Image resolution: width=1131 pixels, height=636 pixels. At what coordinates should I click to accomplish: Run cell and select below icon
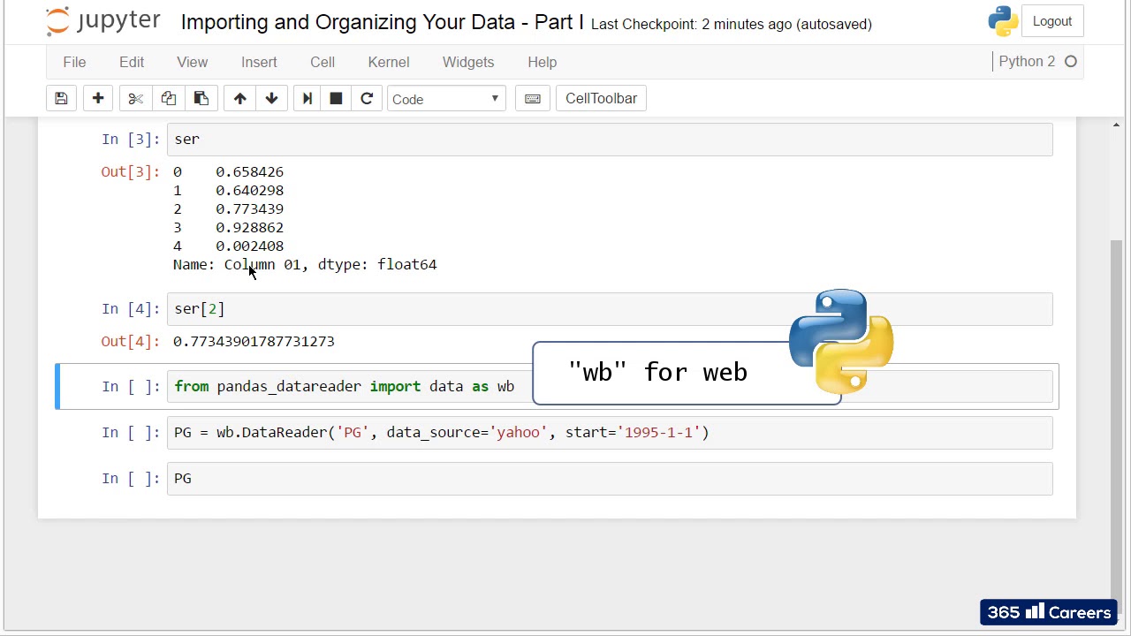pos(307,99)
